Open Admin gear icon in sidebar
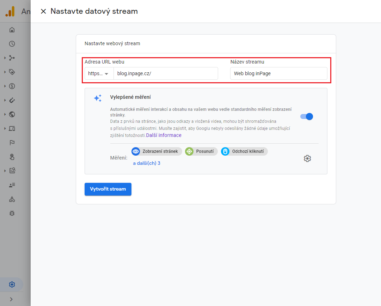The image size is (381, 306). (x=12, y=284)
